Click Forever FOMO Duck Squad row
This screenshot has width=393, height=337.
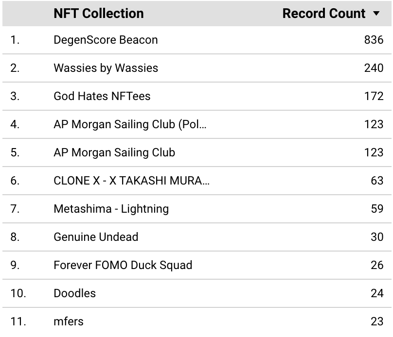point(197,265)
